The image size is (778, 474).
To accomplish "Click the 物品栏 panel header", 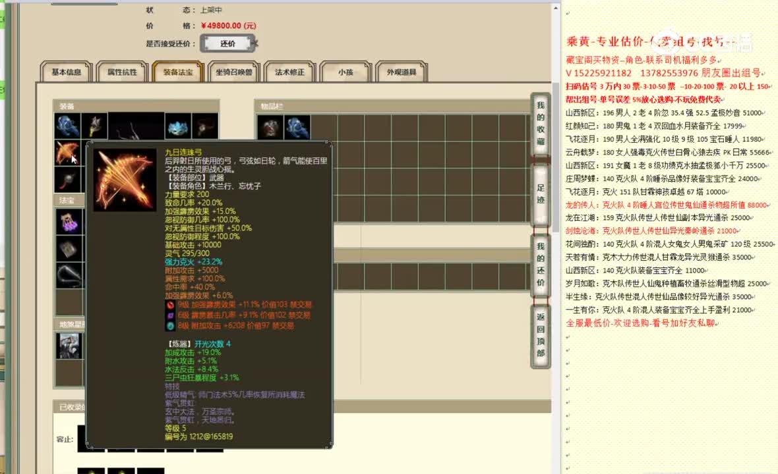I will tap(392, 106).
